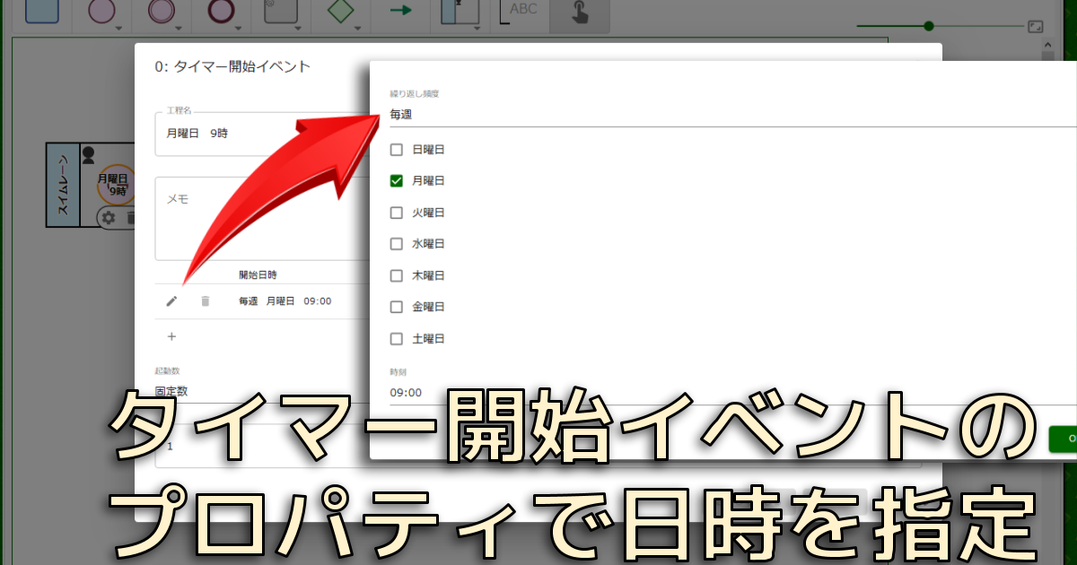The image size is (1077, 565).
Task: Click the trash icon beside 毎週 月曜日 09:00
Action: 205,301
